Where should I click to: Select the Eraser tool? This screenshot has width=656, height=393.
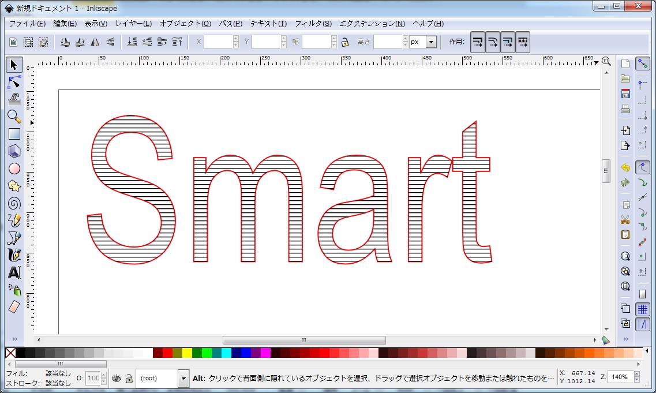(14, 307)
